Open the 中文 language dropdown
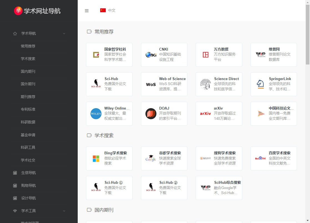Image resolution: width=310 pixels, height=223 pixels. 108,10
